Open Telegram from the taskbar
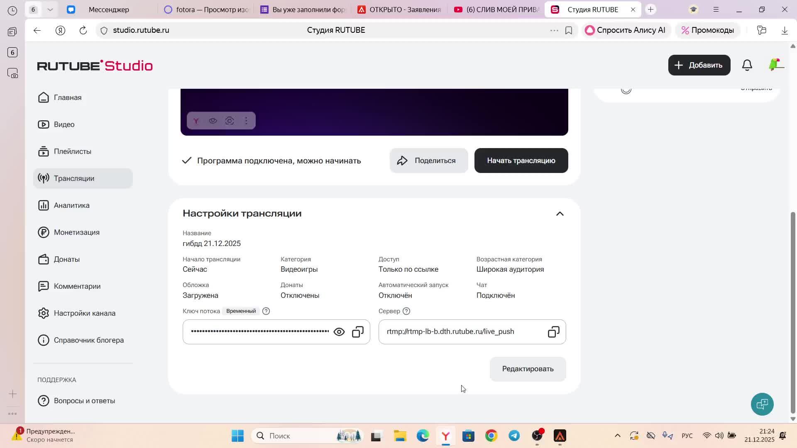This screenshot has height=448, width=797. 514,436
